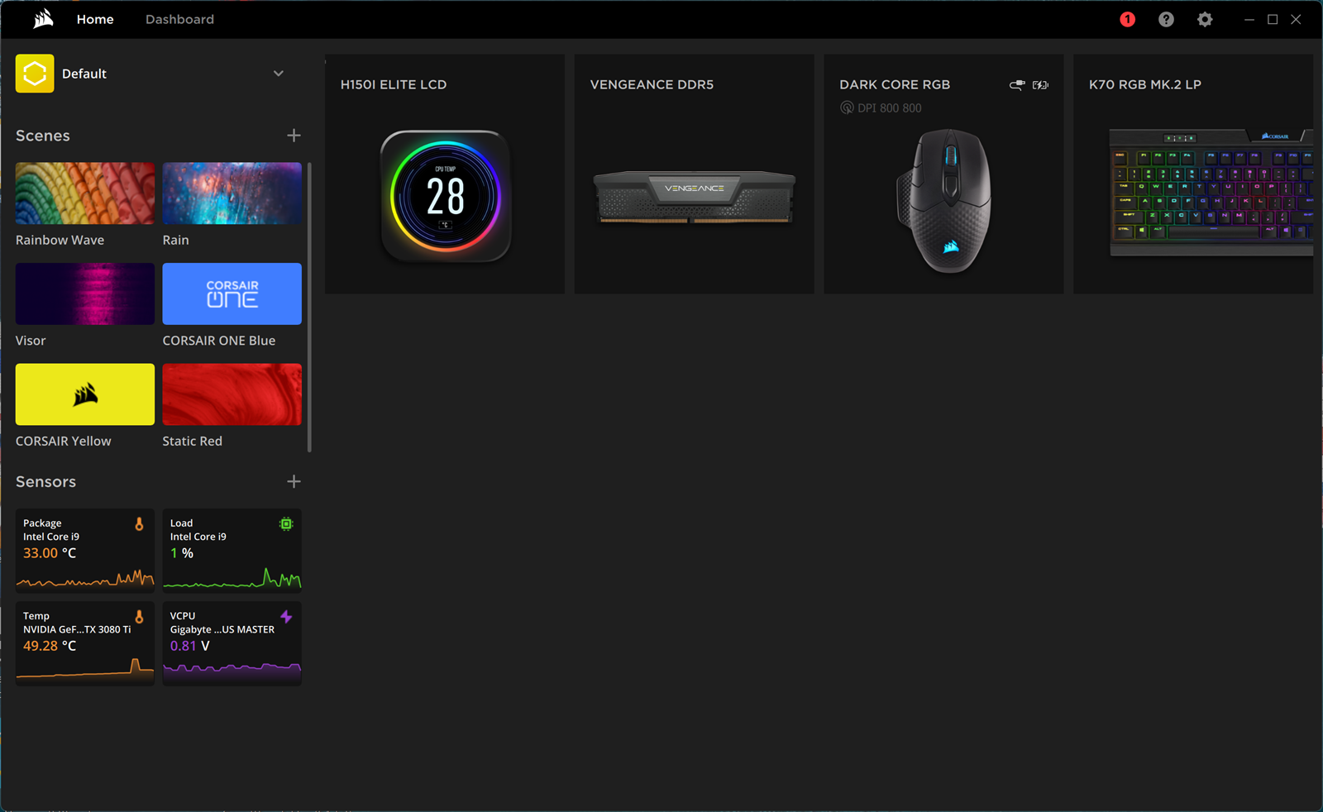Click the 'Visor' label
This screenshot has width=1323, height=812.
31,341
